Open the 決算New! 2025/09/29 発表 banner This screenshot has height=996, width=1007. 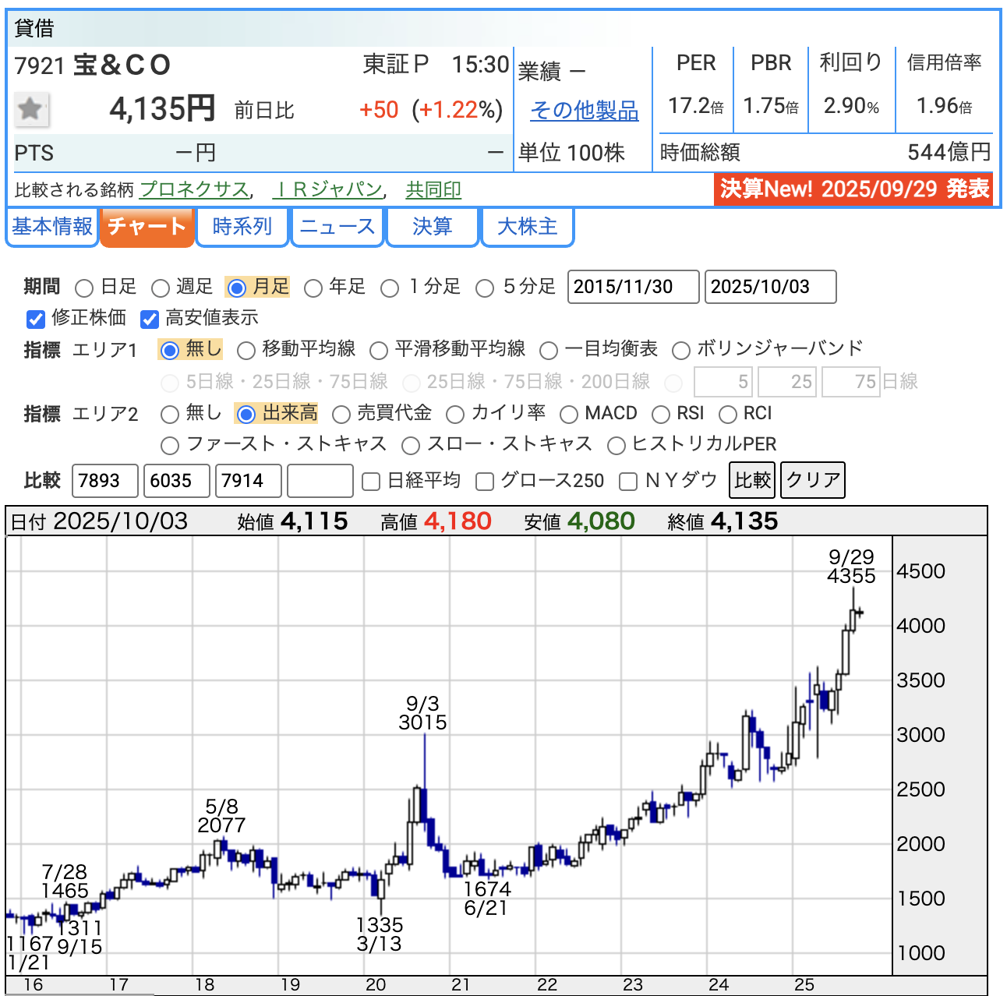coord(854,189)
